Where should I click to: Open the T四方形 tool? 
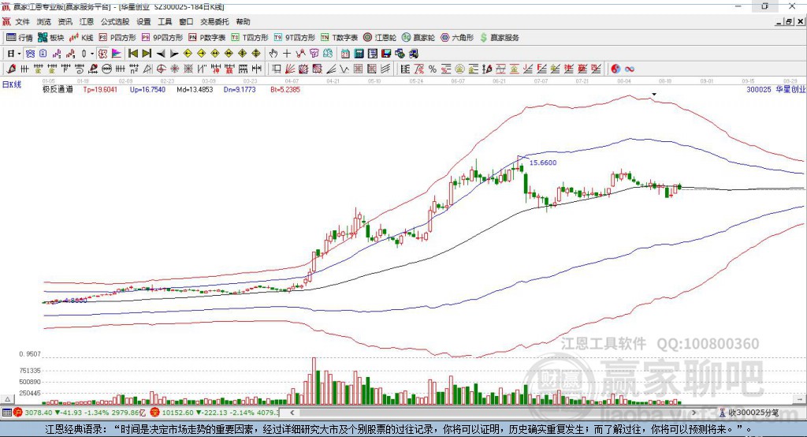(250, 38)
